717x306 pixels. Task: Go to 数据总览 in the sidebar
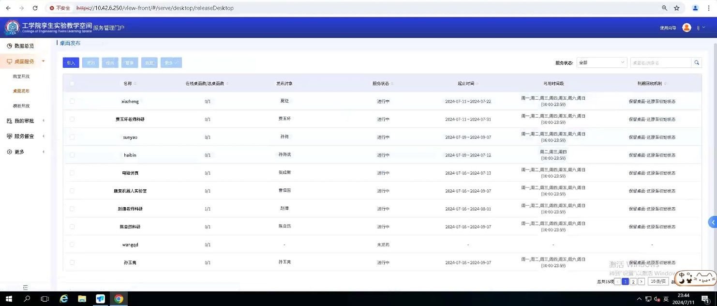(x=24, y=46)
